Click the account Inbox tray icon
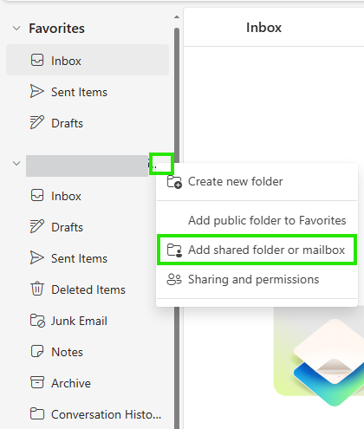The width and height of the screenshot is (364, 429). pyautogui.click(x=37, y=195)
